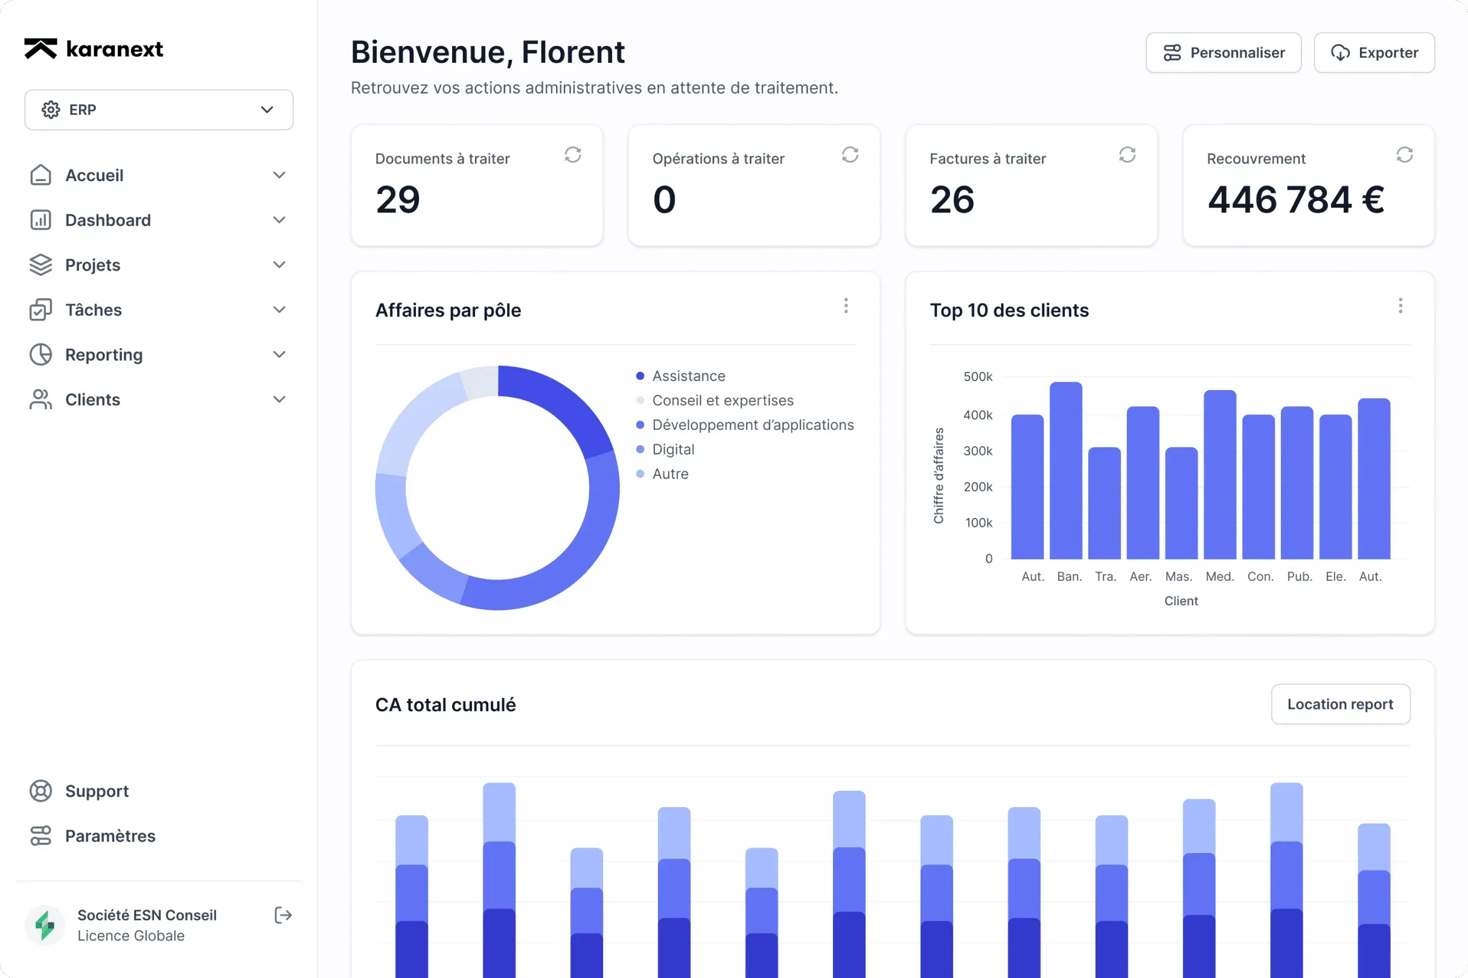Viewport: 1468px width, 978px height.
Task: Expand the Dashboard menu chevron
Action: tap(279, 220)
